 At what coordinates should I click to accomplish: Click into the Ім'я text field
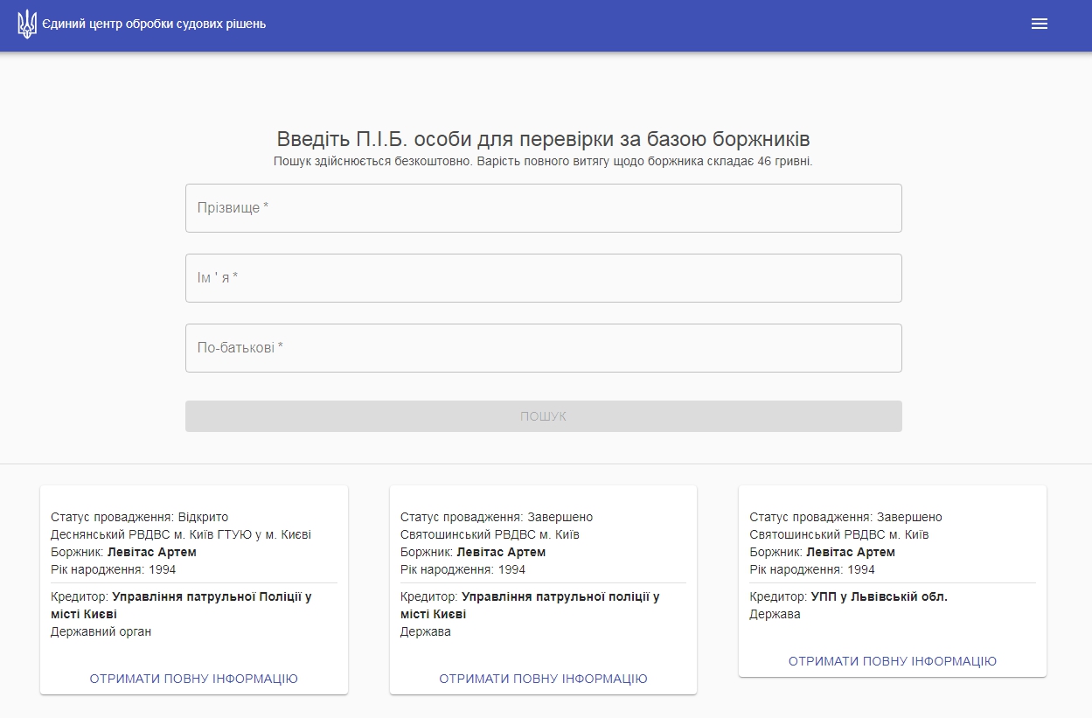click(543, 278)
